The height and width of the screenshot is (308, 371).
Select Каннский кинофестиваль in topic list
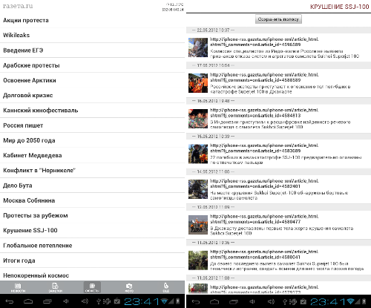92,111
